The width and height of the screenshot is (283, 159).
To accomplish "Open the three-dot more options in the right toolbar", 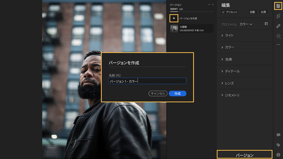I will tap(278, 45).
